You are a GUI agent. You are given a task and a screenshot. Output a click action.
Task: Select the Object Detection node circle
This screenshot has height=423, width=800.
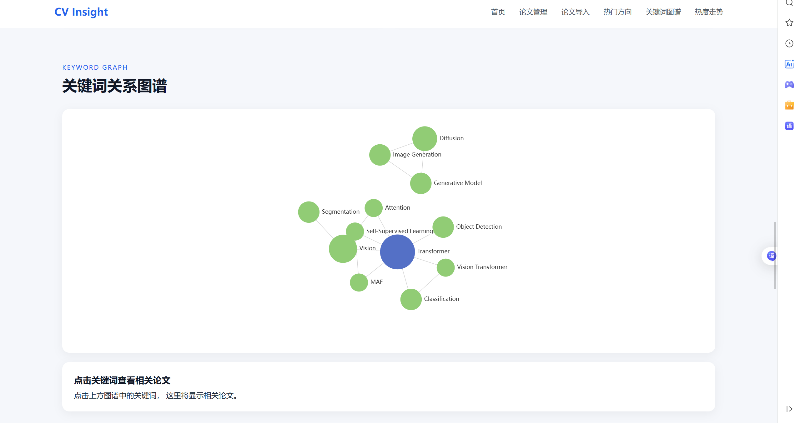443,227
